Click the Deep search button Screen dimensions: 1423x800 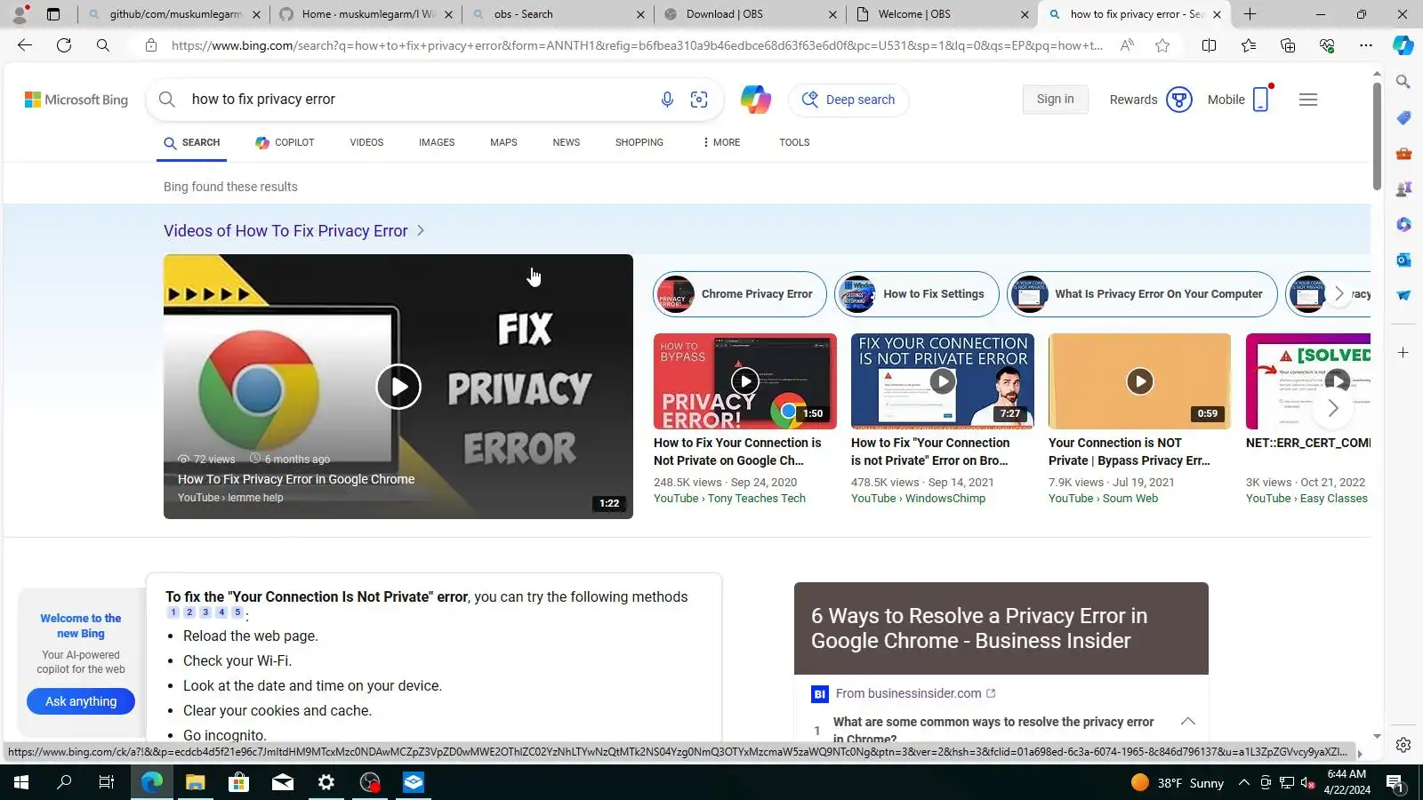click(x=848, y=100)
